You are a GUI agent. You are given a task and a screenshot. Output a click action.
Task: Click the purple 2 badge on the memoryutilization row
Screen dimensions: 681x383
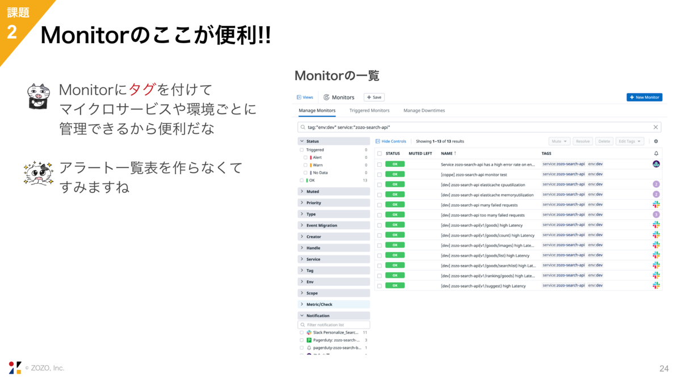tap(656, 195)
